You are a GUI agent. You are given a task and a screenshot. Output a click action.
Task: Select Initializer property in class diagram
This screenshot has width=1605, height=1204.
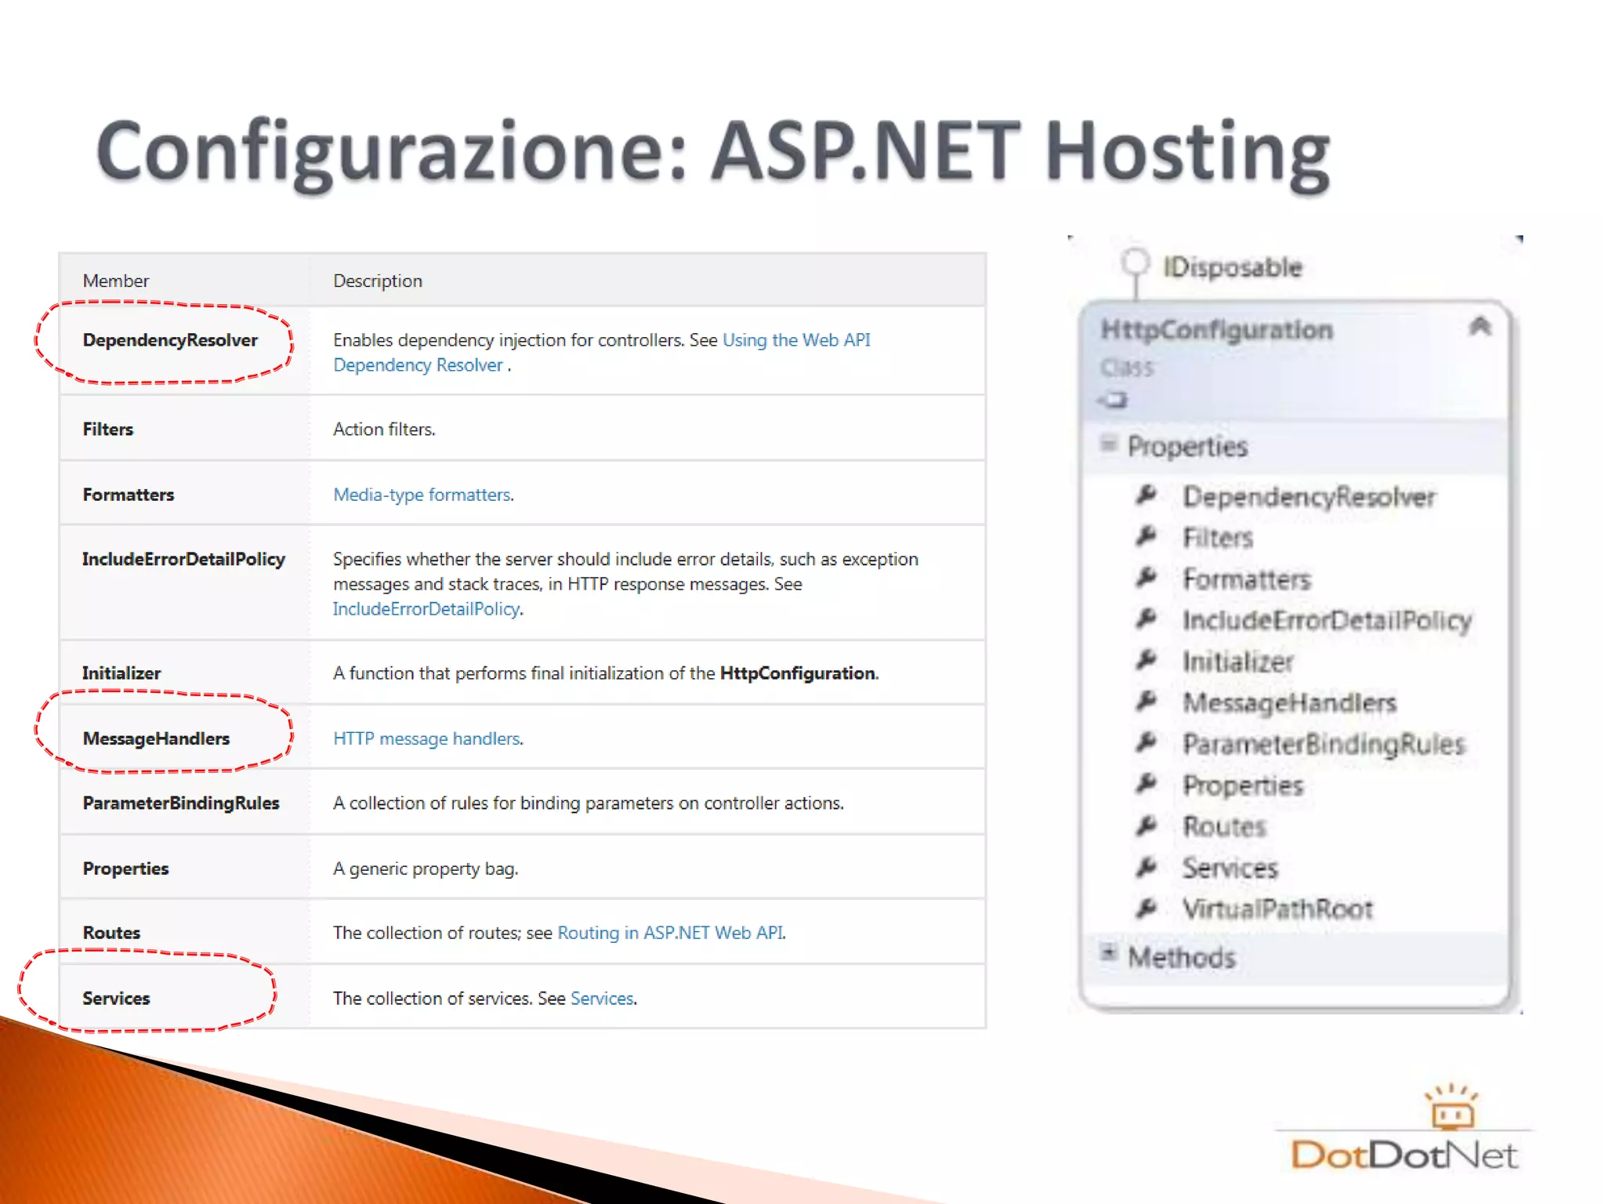pyautogui.click(x=1237, y=662)
